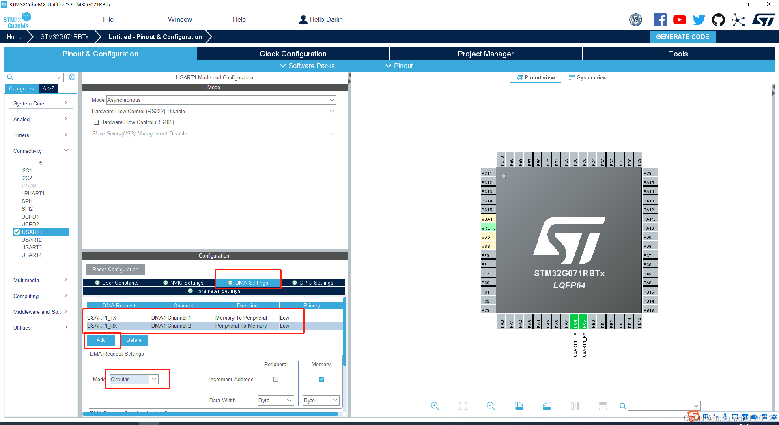
Task: Expand the System Core category
Action: [x=40, y=103]
